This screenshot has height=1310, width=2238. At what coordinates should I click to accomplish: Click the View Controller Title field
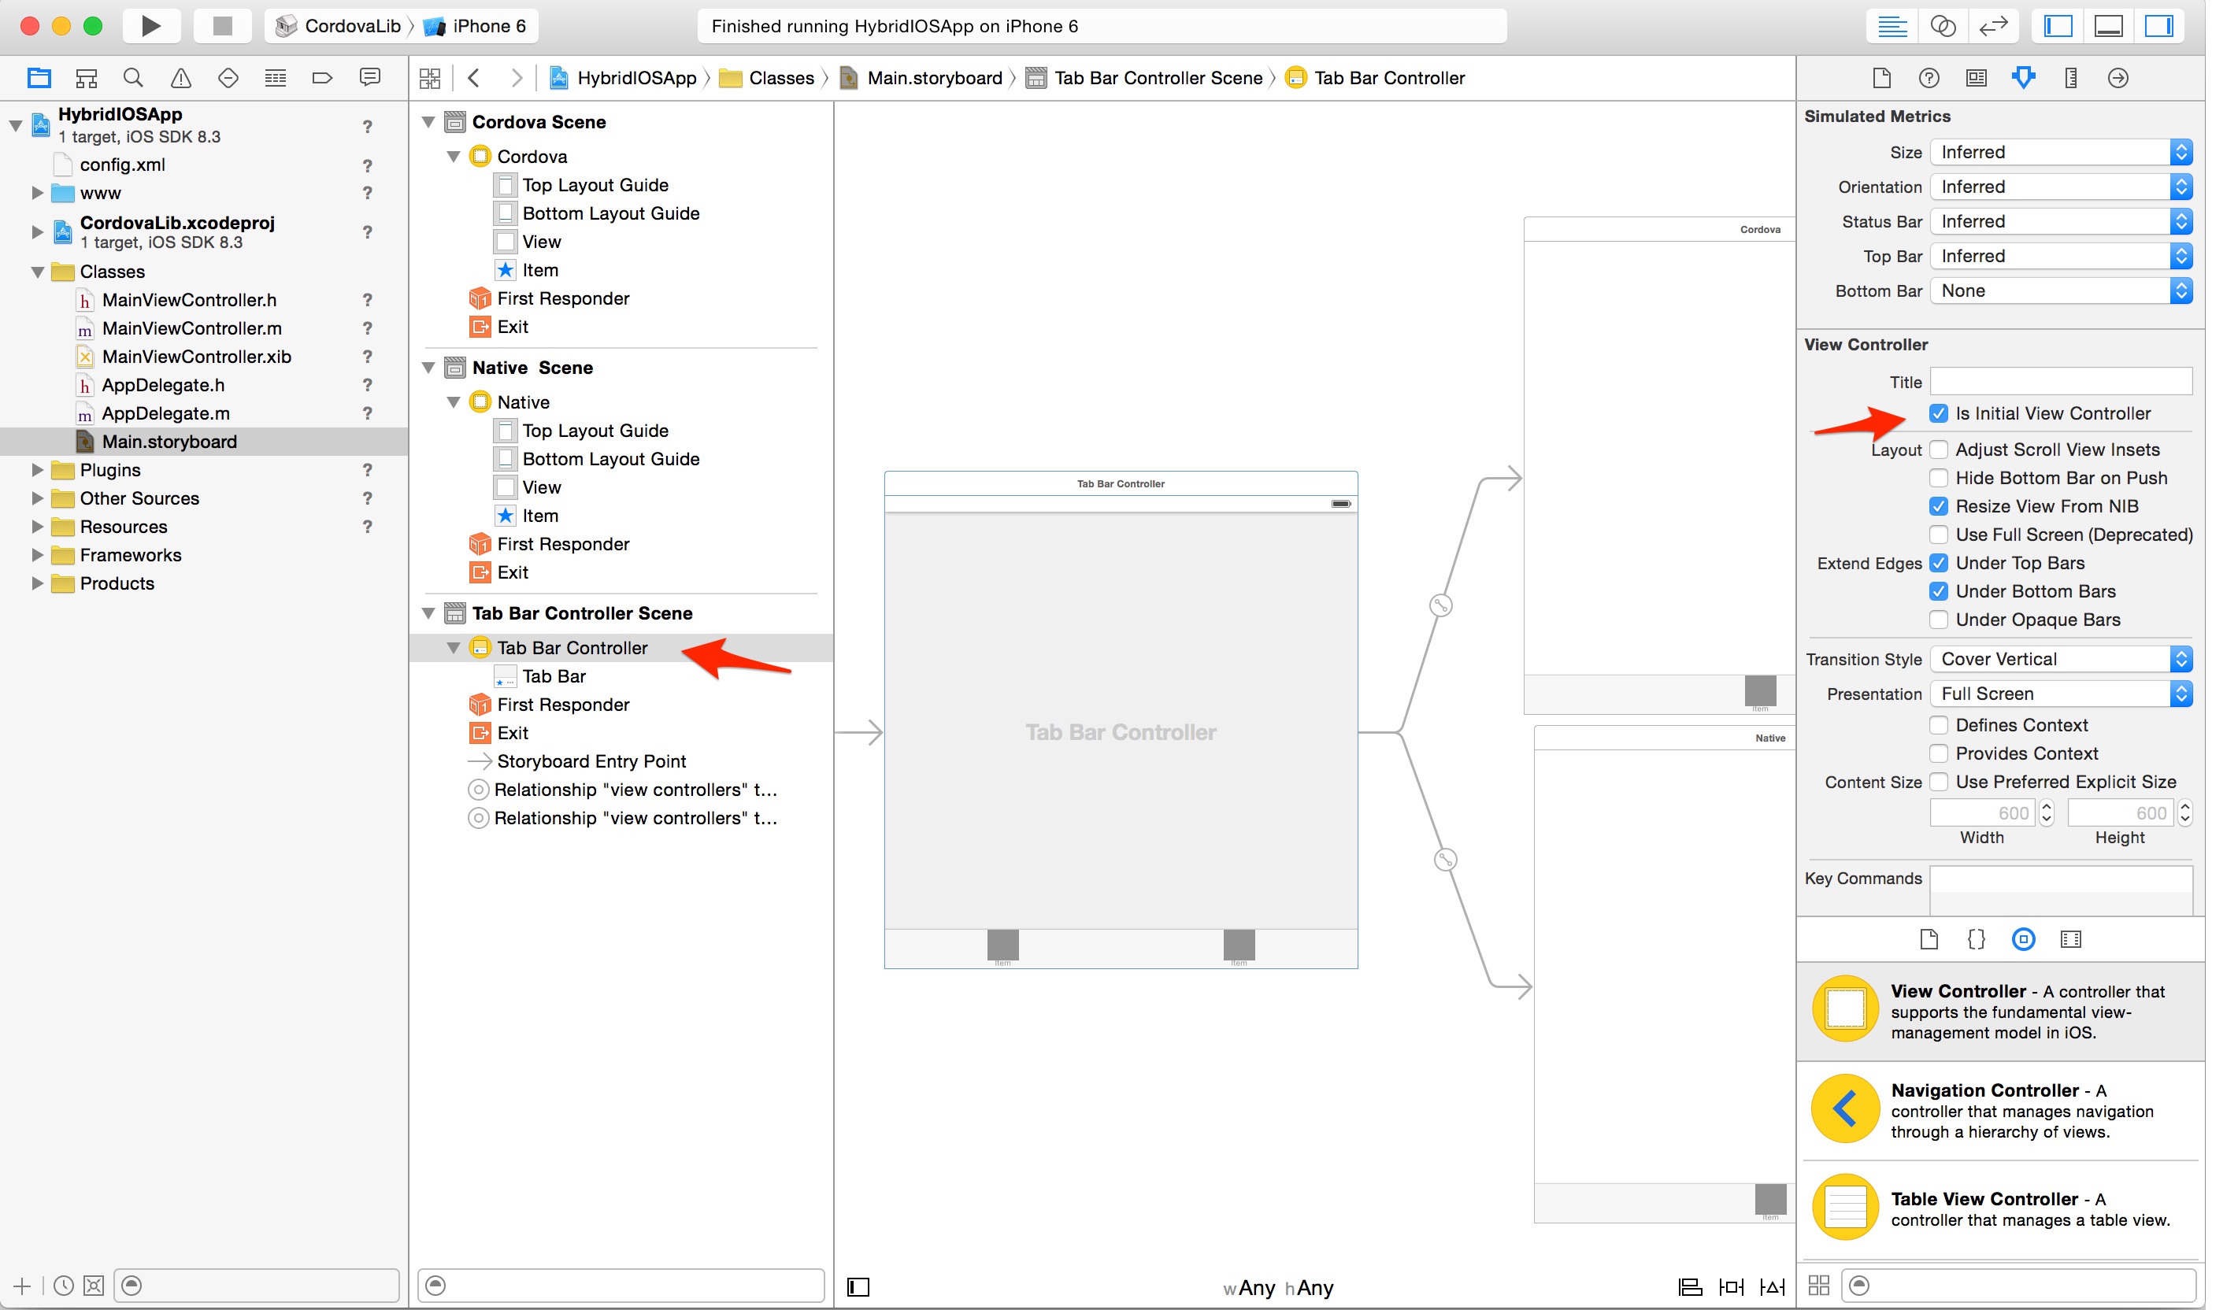2060,382
